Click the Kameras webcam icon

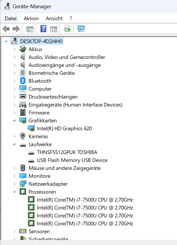[23, 136]
